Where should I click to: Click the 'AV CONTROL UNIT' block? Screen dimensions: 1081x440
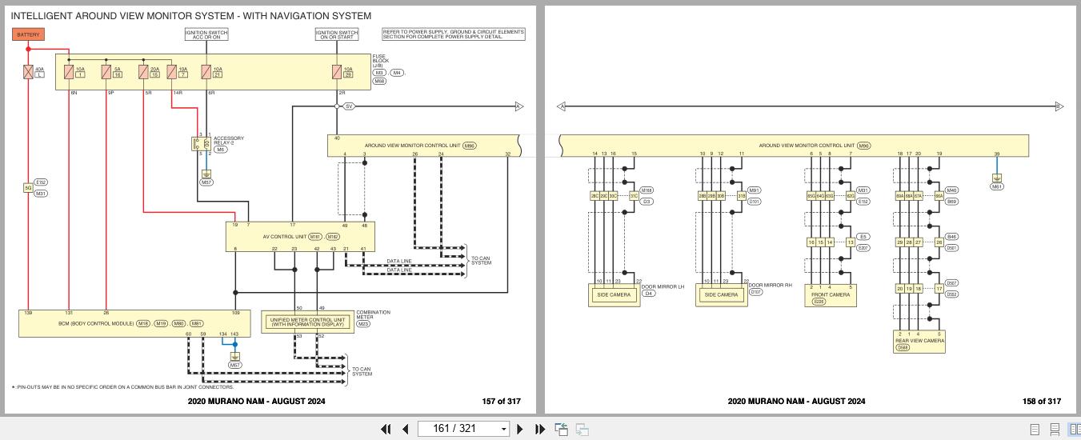point(301,237)
